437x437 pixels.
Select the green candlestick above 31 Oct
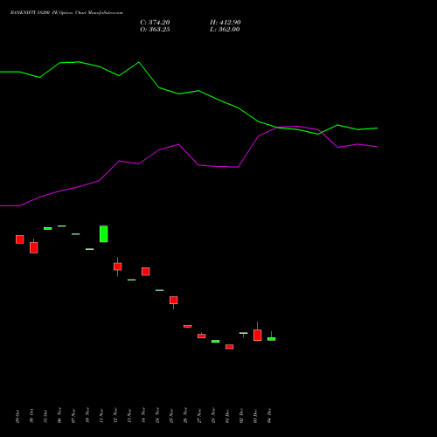[48, 228]
